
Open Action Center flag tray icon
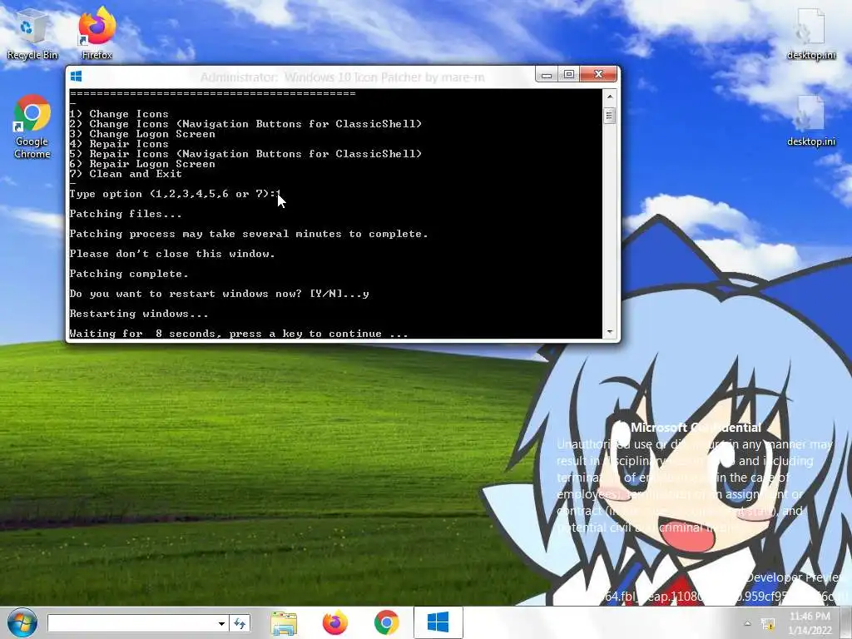pyautogui.click(x=768, y=624)
